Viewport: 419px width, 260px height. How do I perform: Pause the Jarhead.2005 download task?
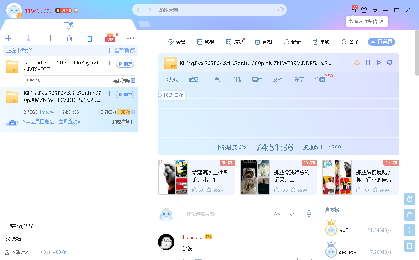pyautogui.click(x=110, y=62)
